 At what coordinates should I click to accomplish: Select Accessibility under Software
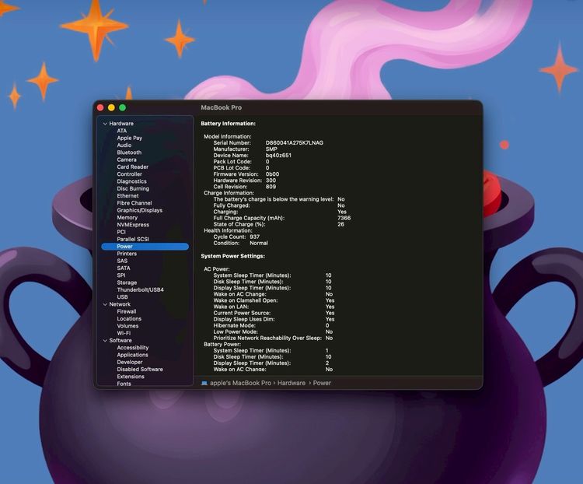point(133,348)
